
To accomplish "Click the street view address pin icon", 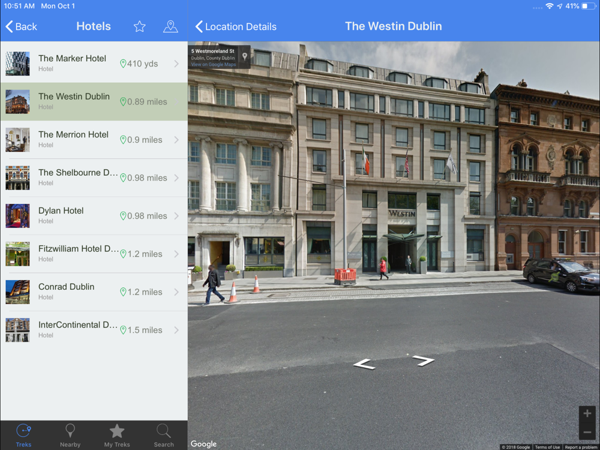I will (x=245, y=56).
